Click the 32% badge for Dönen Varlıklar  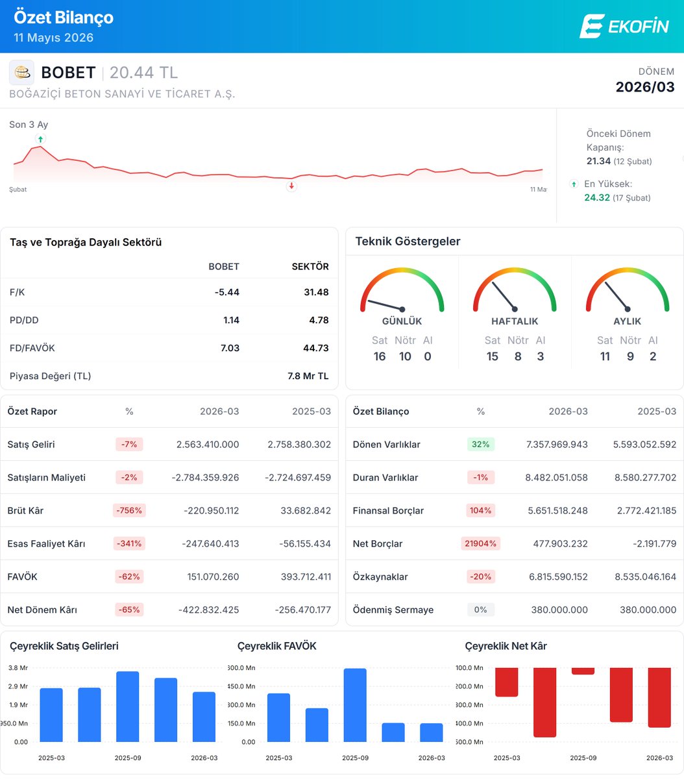point(481,445)
